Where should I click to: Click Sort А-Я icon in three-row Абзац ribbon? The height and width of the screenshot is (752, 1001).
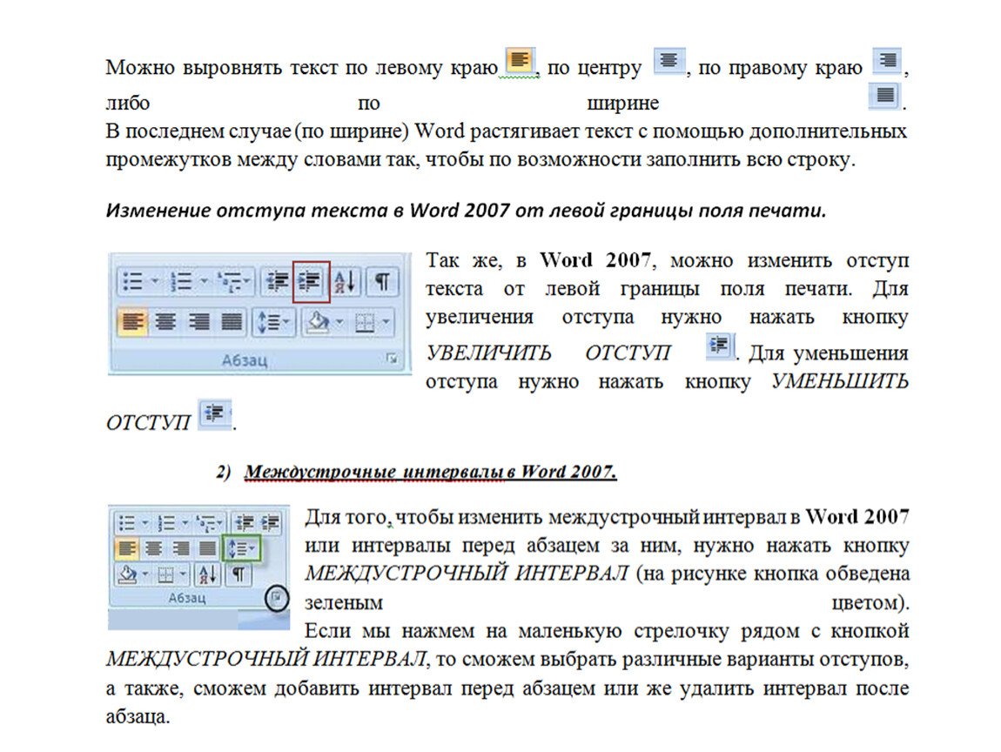click(x=207, y=574)
